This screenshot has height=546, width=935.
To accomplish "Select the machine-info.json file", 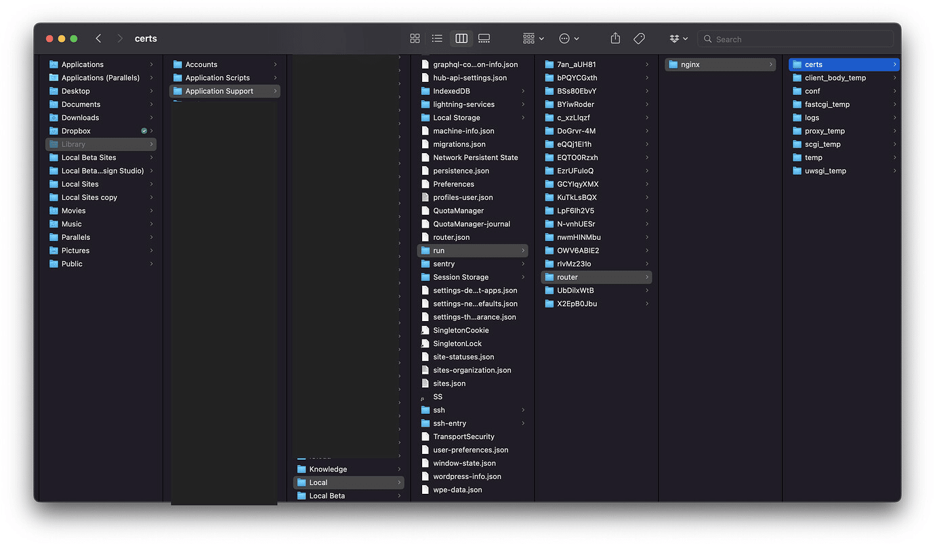I will (x=472, y=131).
